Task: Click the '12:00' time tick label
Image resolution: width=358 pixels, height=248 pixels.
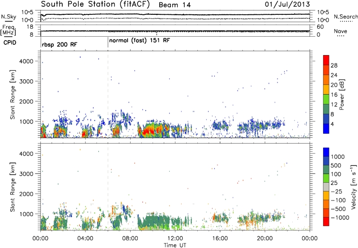Action: (175, 239)
